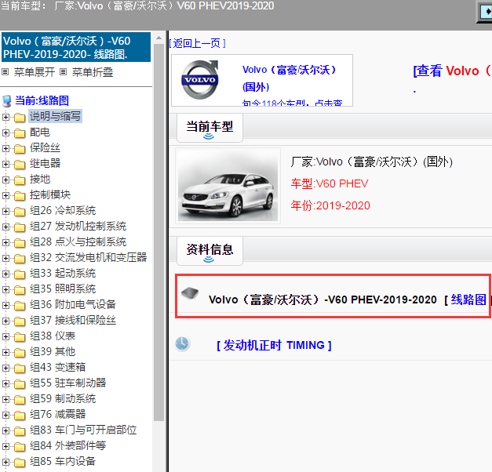Click the folder icon of 组28 点火与控制系统
This screenshot has width=492, height=472.
[x=20, y=243]
